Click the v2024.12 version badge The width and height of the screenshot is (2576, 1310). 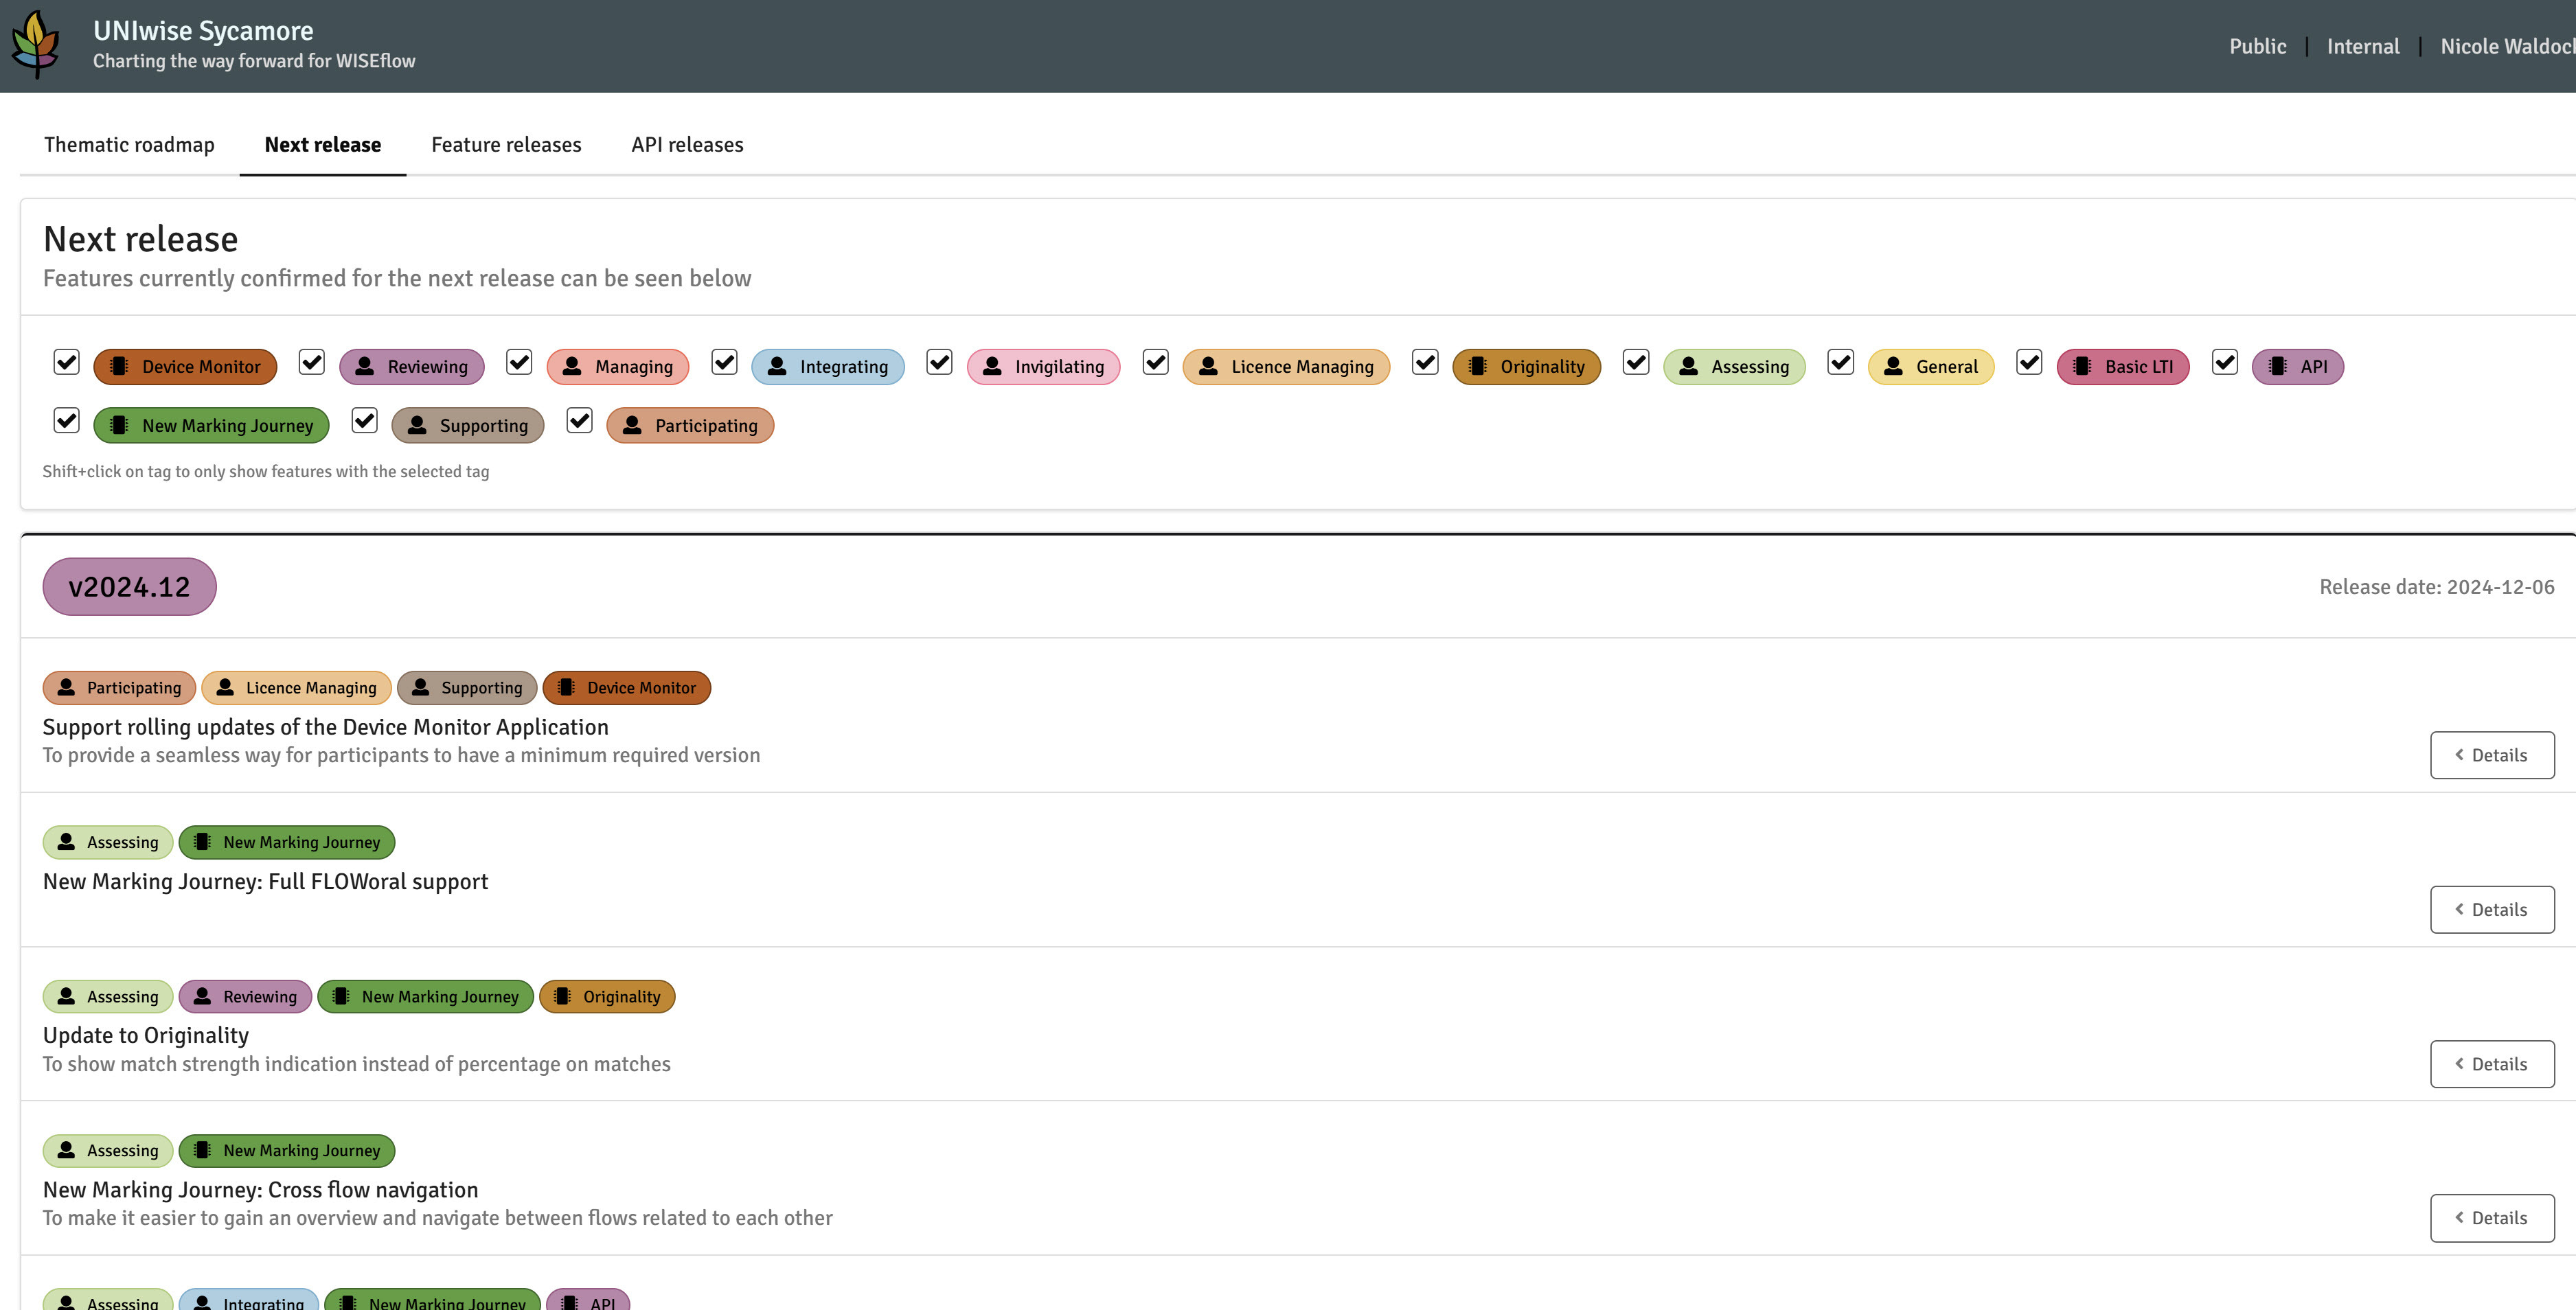(129, 587)
